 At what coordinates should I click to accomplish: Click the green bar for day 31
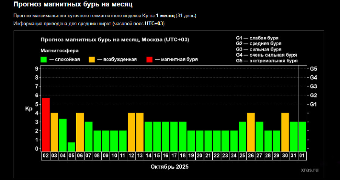point(294,136)
